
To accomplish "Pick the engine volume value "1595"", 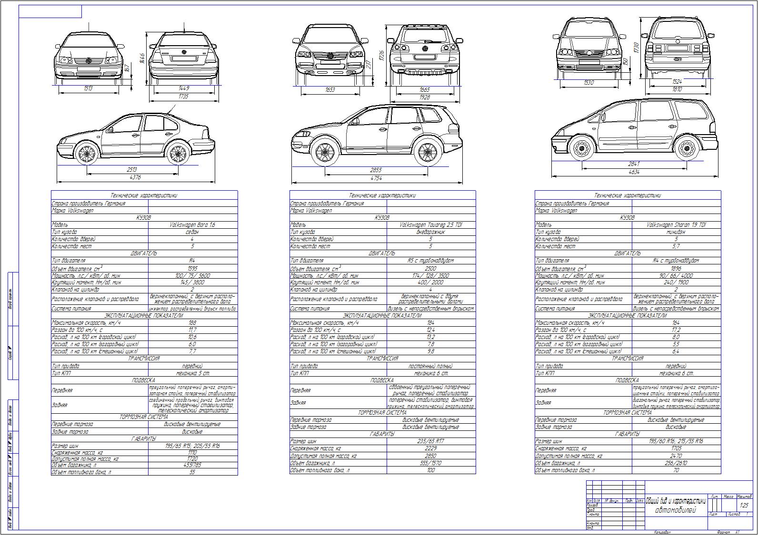I will pyautogui.click(x=192, y=268).
